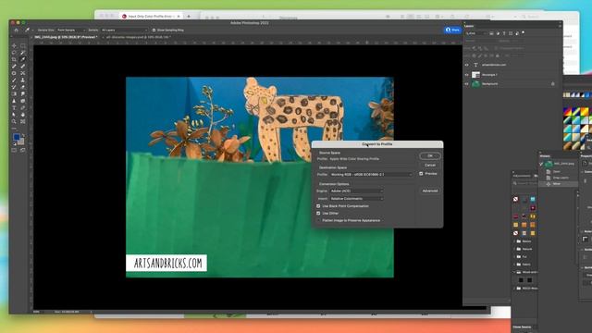Click the background color swatch

point(20,142)
